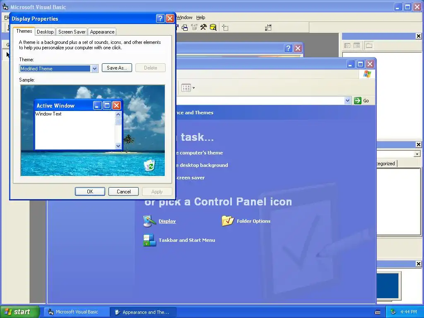Image resolution: width=424 pixels, height=318 pixels.
Task: Switch to the Desktop tab
Action: click(45, 31)
